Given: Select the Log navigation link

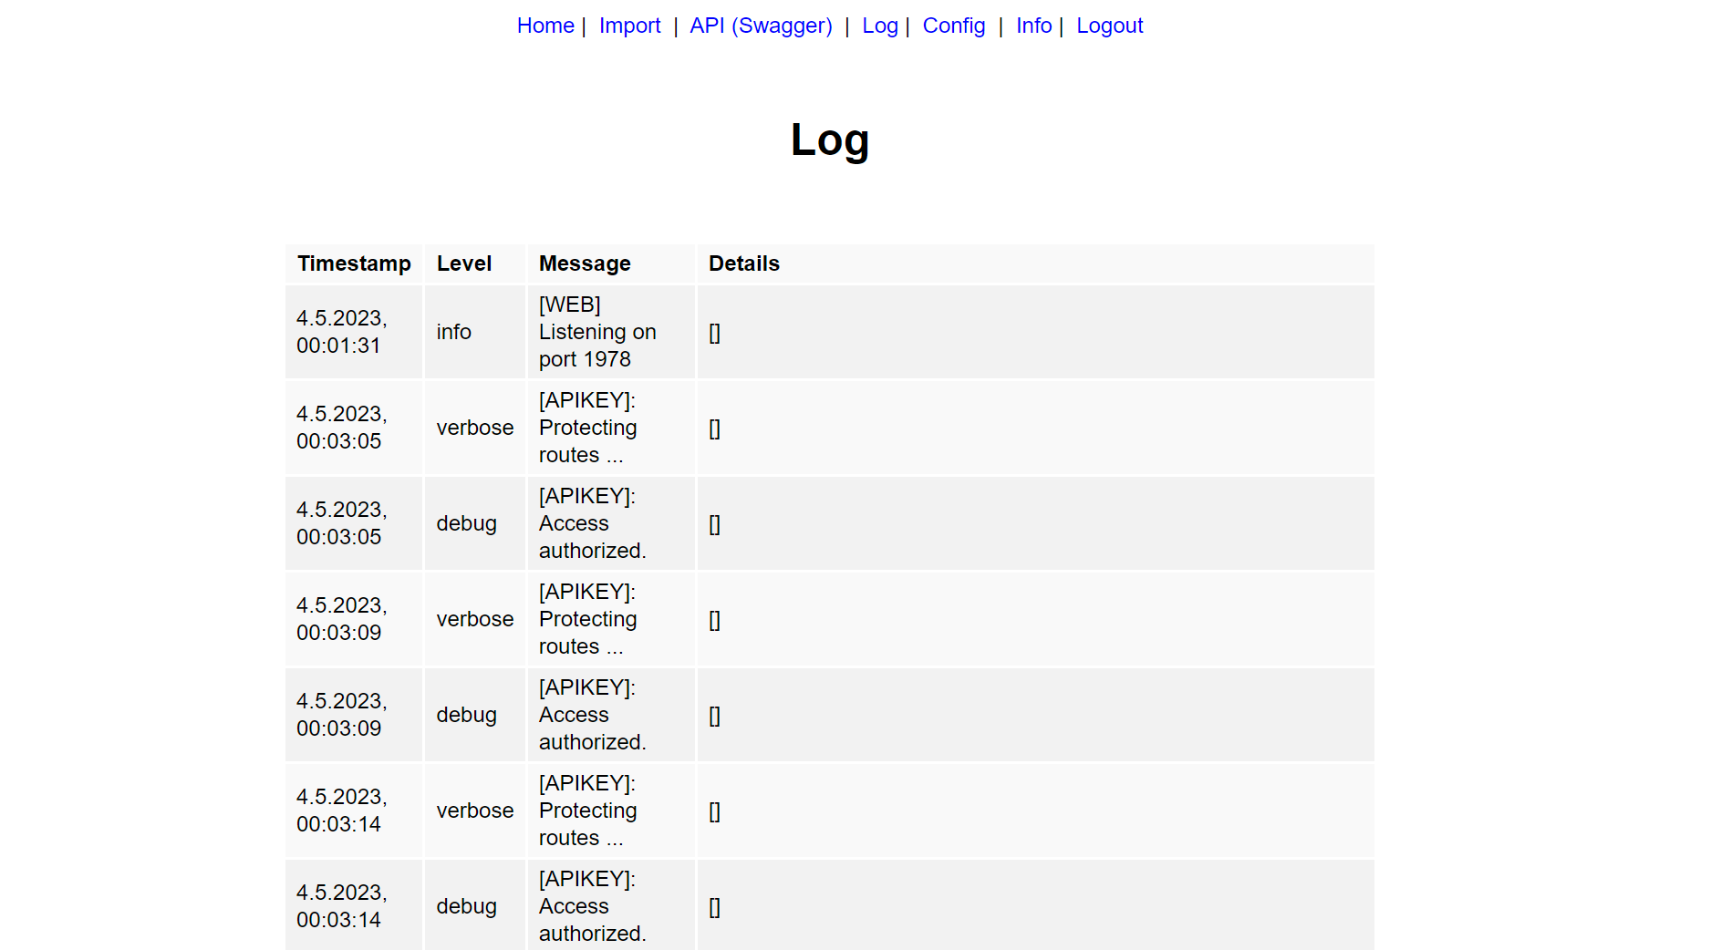Looking at the screenshot, I should (x=880, y=26).
